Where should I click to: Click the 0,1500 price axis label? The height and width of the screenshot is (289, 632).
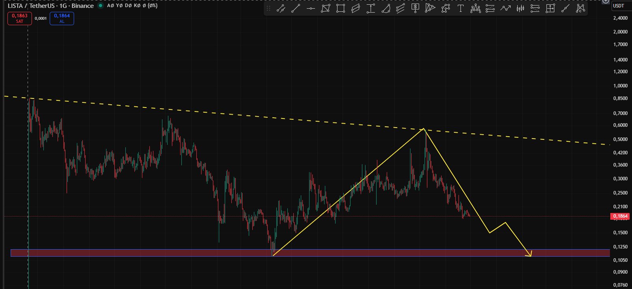[x=621, y=233]
